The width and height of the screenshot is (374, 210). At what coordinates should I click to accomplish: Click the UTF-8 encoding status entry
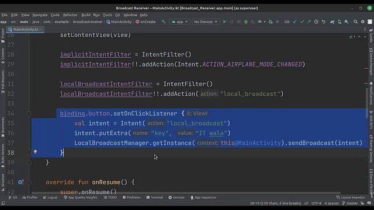click(x=316, y=203)
